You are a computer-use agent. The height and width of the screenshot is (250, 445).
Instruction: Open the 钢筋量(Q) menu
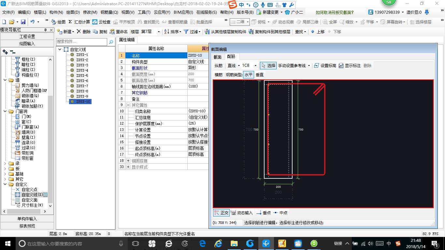tap(109, 12)
